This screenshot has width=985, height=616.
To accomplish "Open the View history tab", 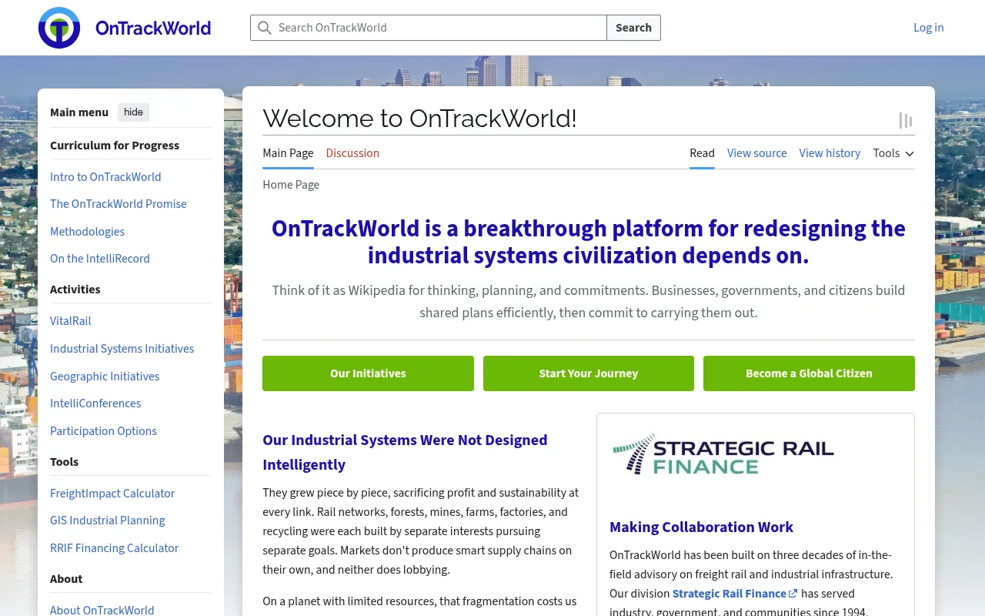I will 830,153.
